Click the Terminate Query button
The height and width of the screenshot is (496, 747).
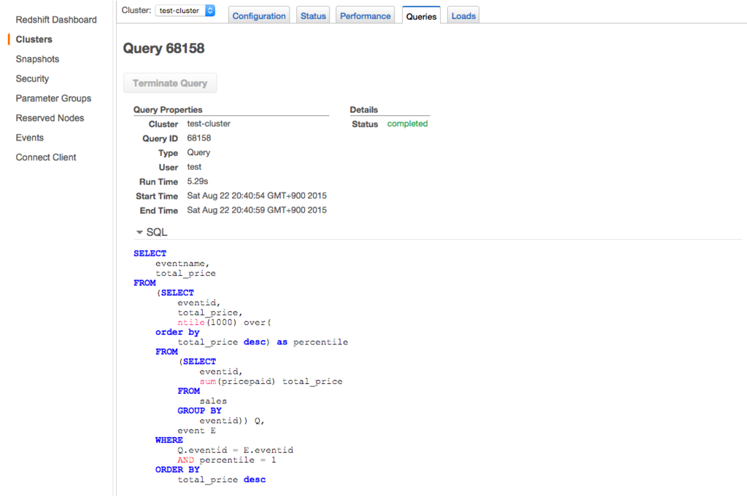170,83
